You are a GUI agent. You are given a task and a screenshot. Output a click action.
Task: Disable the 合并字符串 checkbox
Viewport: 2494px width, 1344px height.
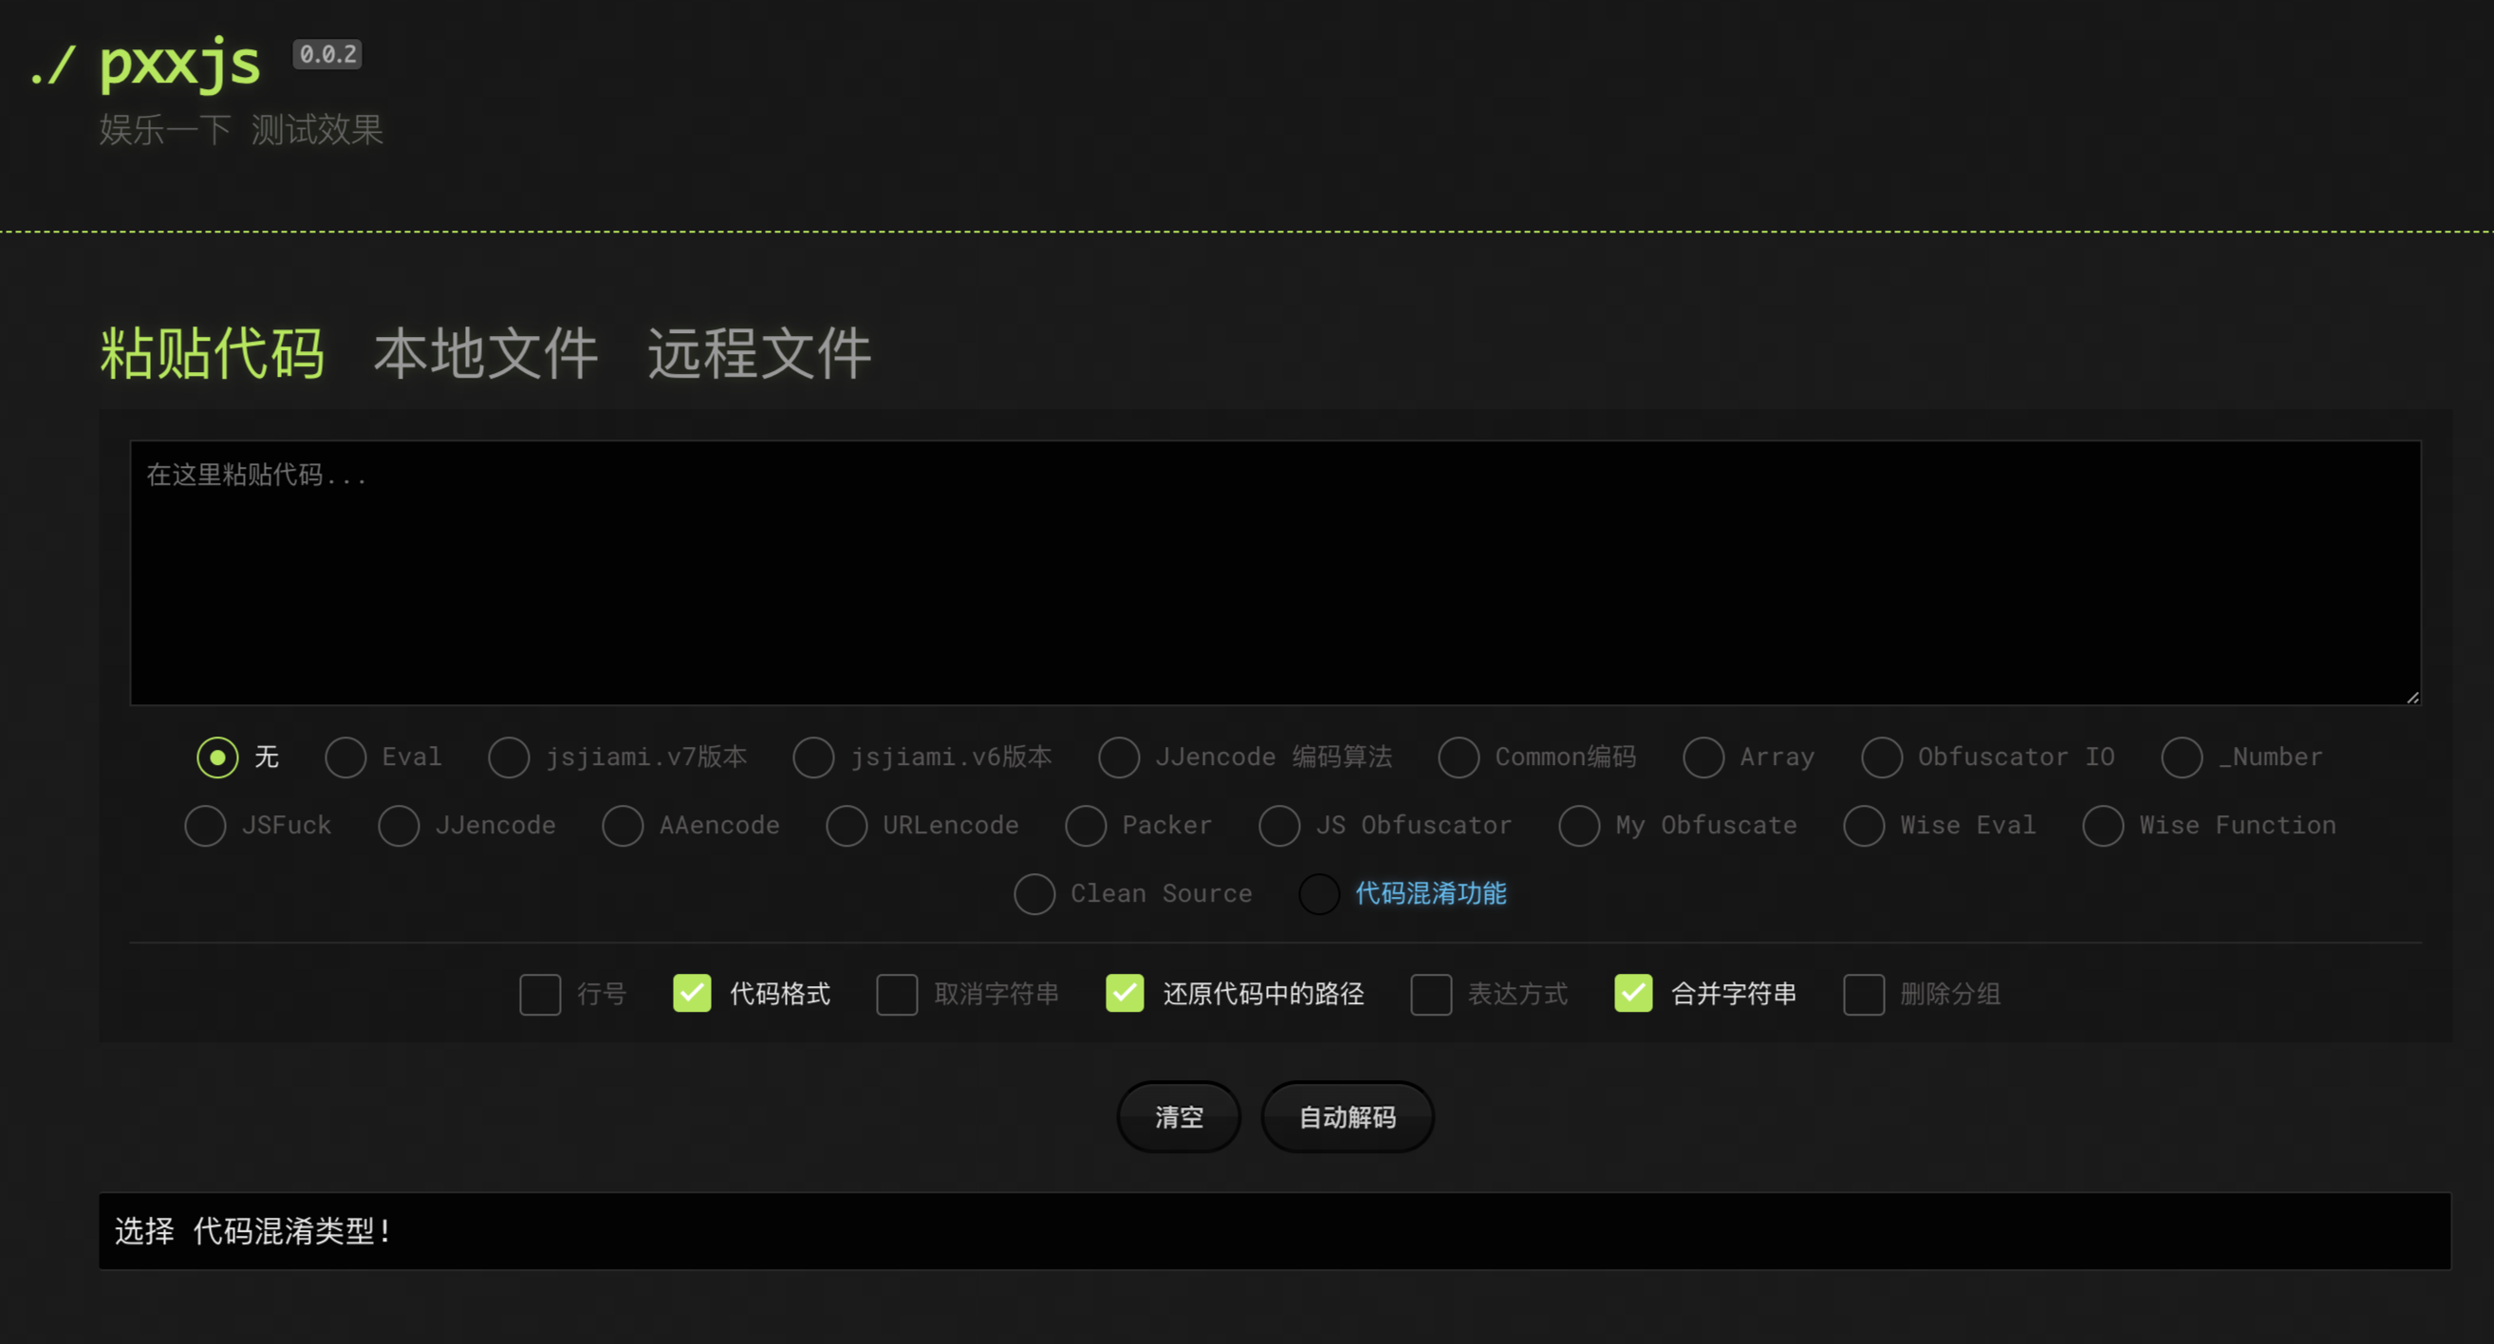pos(1633,995)
